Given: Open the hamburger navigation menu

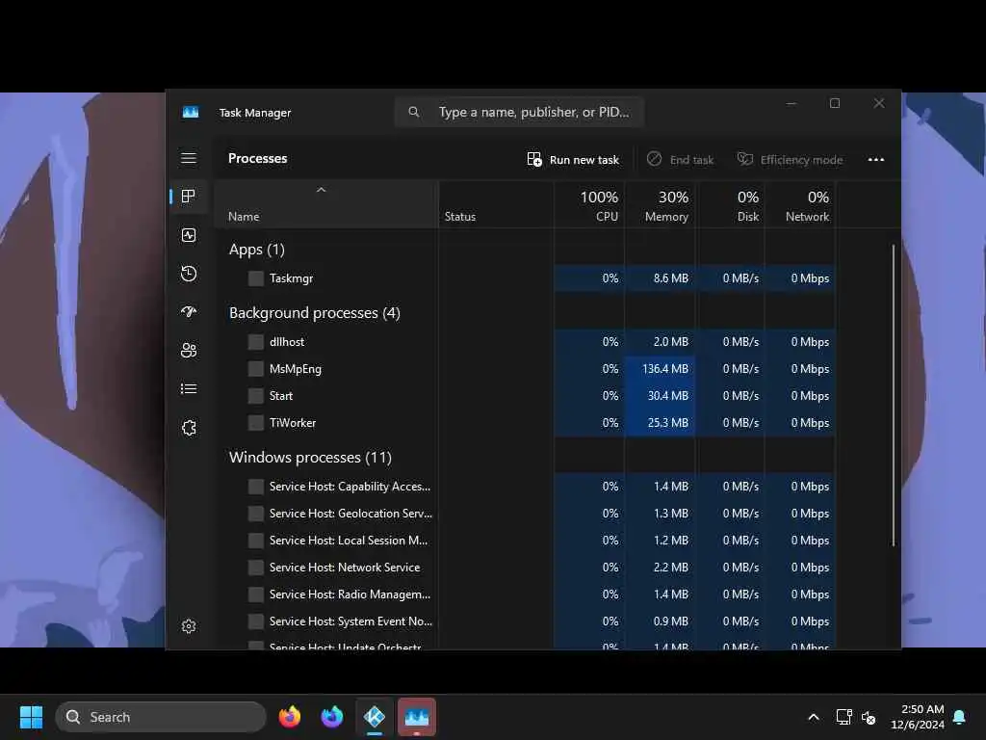Looking at the screenshot, I should click(189, 158).
